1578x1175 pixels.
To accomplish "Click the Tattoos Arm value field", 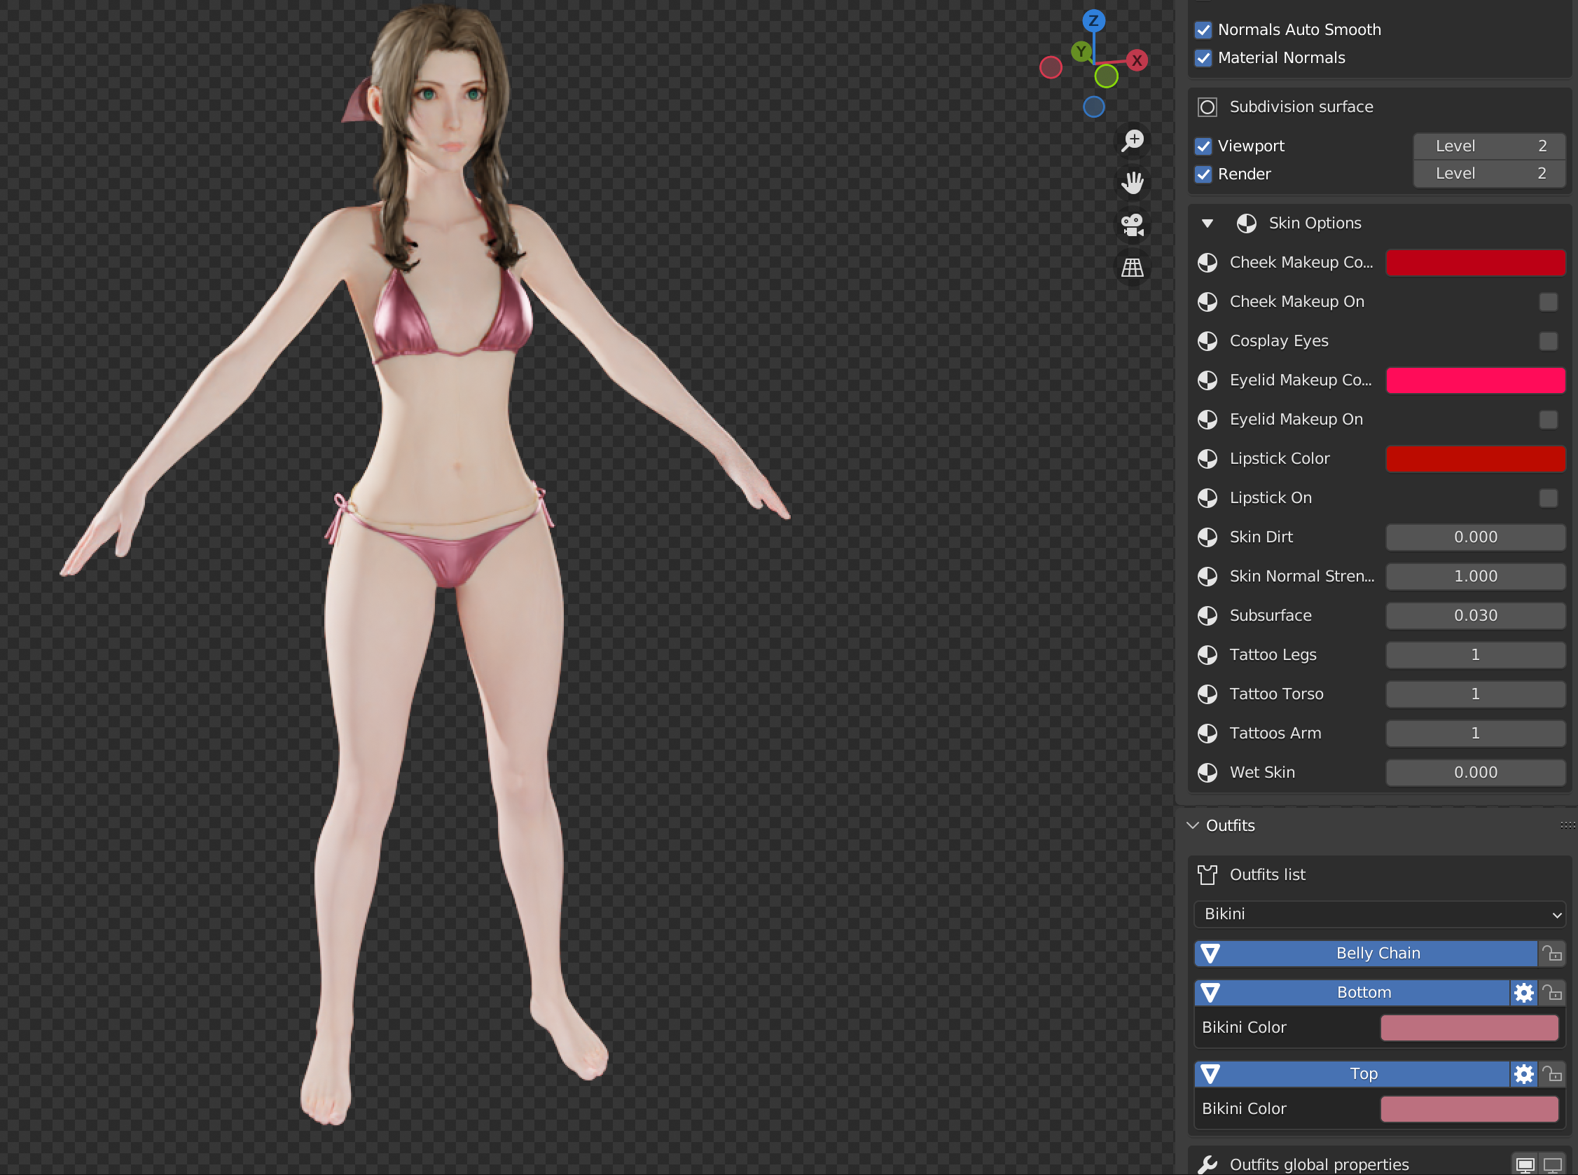I will [1476, 733].
